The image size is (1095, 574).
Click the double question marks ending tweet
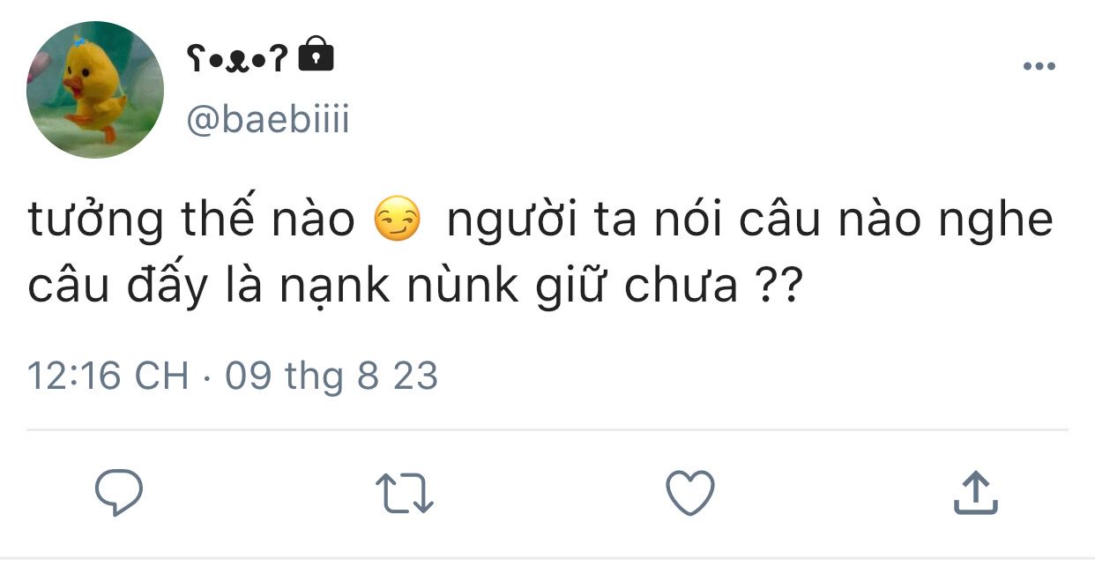coord(777,287)
